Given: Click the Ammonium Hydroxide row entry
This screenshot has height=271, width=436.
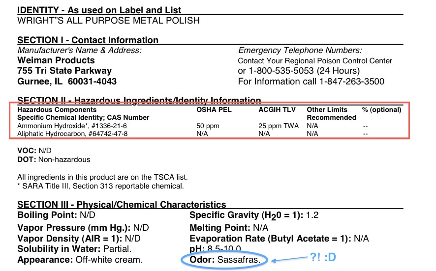Looking at the screenshot, I should point(72,126).
